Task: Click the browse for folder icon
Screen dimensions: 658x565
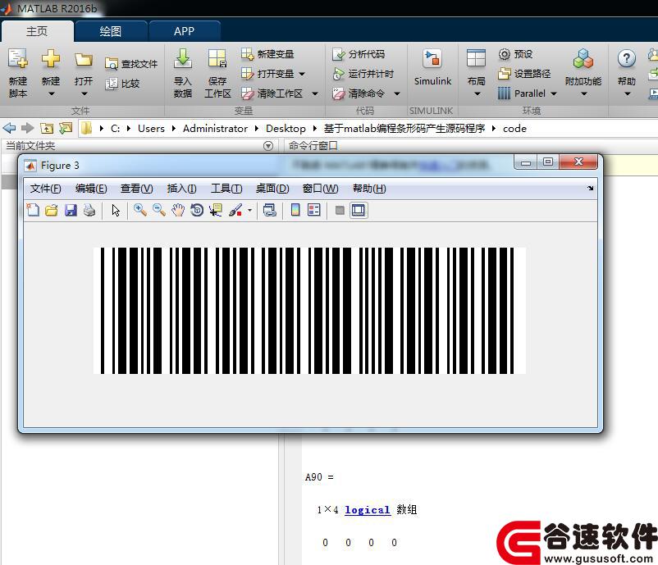Action: tap(66, 128)
